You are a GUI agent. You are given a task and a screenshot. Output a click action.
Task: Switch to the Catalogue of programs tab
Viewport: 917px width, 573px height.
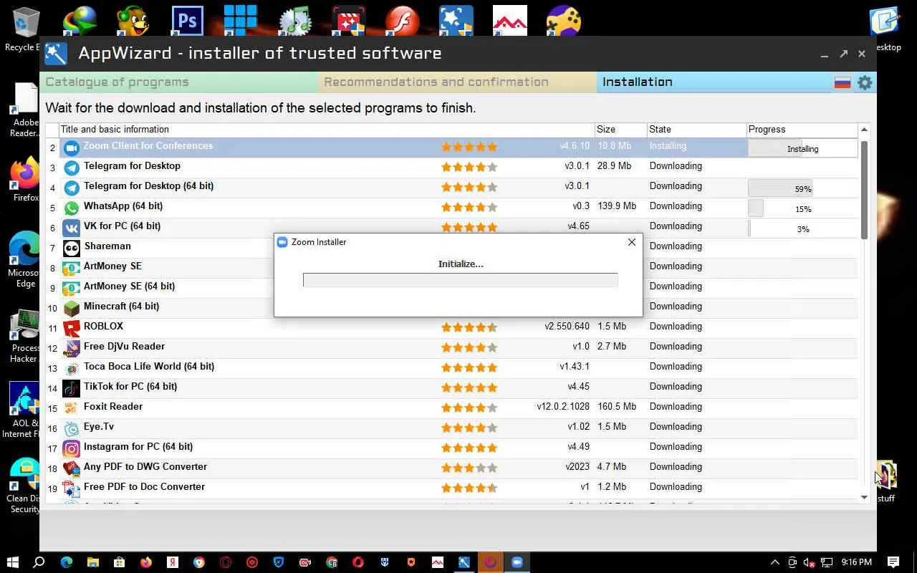pyautogui.click(x=179, y=82)
